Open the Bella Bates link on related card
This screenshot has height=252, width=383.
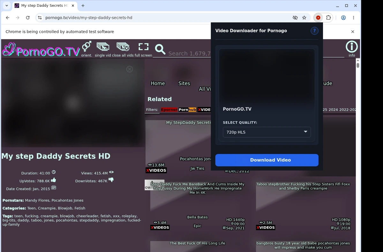click(197, 217)
